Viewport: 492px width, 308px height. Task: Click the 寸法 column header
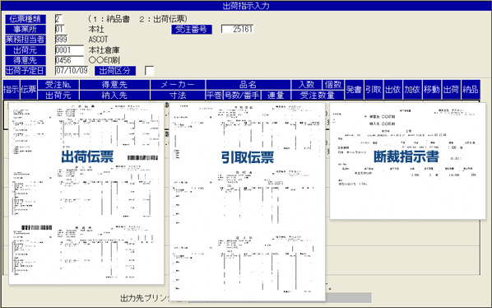pos(178,96)
